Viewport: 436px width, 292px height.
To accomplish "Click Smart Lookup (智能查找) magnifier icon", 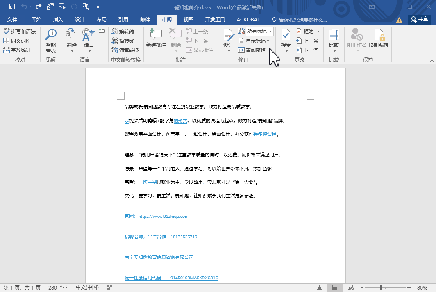I will pyautogui.click(x=51, y=34).
